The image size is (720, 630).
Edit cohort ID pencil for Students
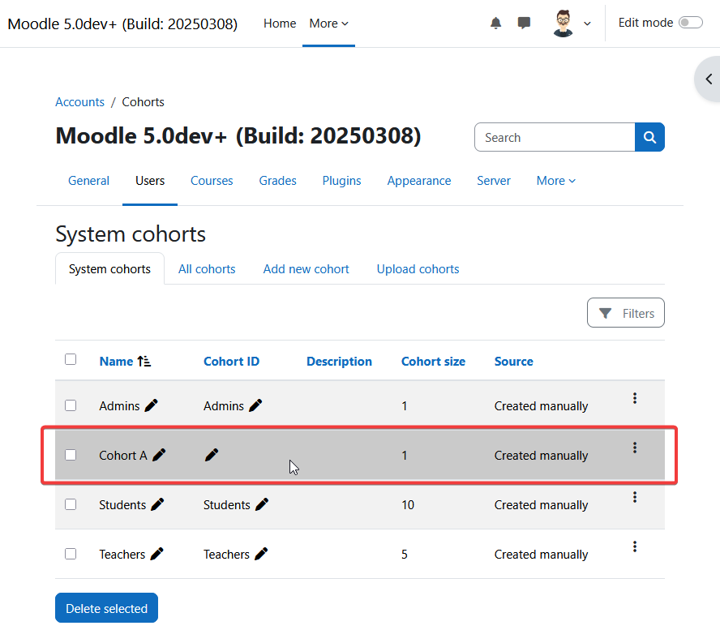coord(262,504)
